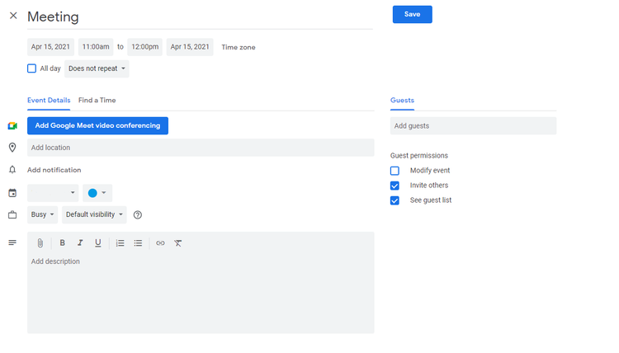Image resolution: width=619 pixels, height=353 pixels.
Task: Apply italic formatting in description
Action: tap(80, 243)
